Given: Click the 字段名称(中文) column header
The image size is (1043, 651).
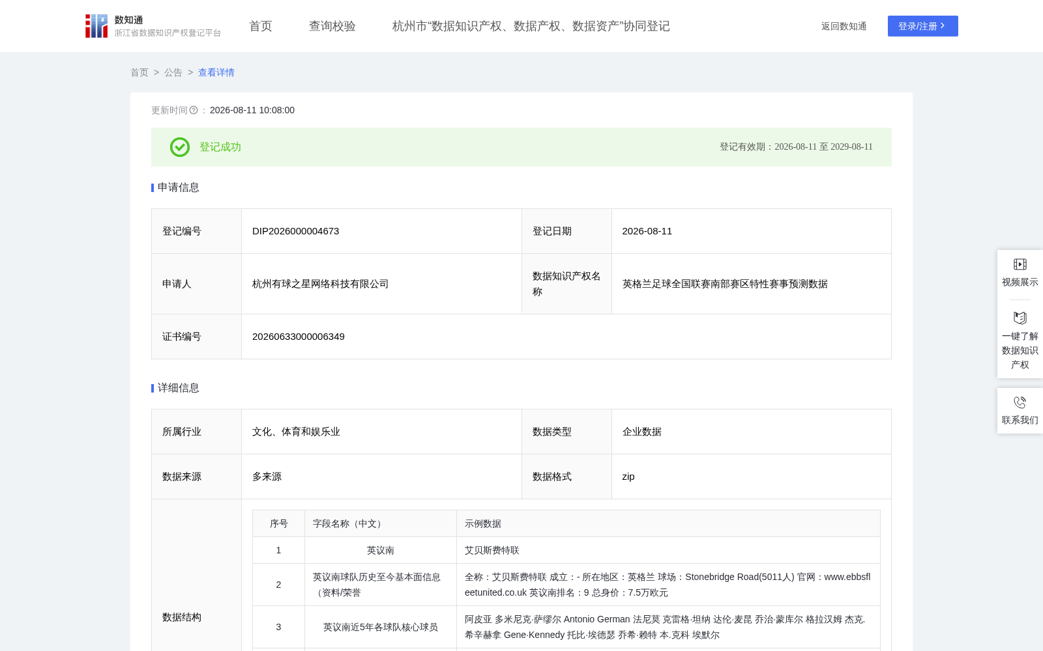Looking at the screenshot, I should coord(381,523).
